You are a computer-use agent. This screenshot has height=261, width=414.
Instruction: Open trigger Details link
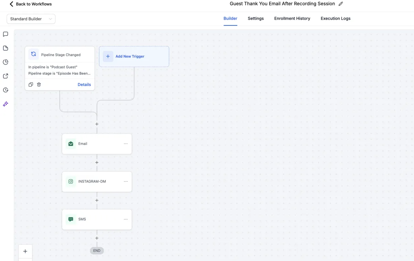84,84
